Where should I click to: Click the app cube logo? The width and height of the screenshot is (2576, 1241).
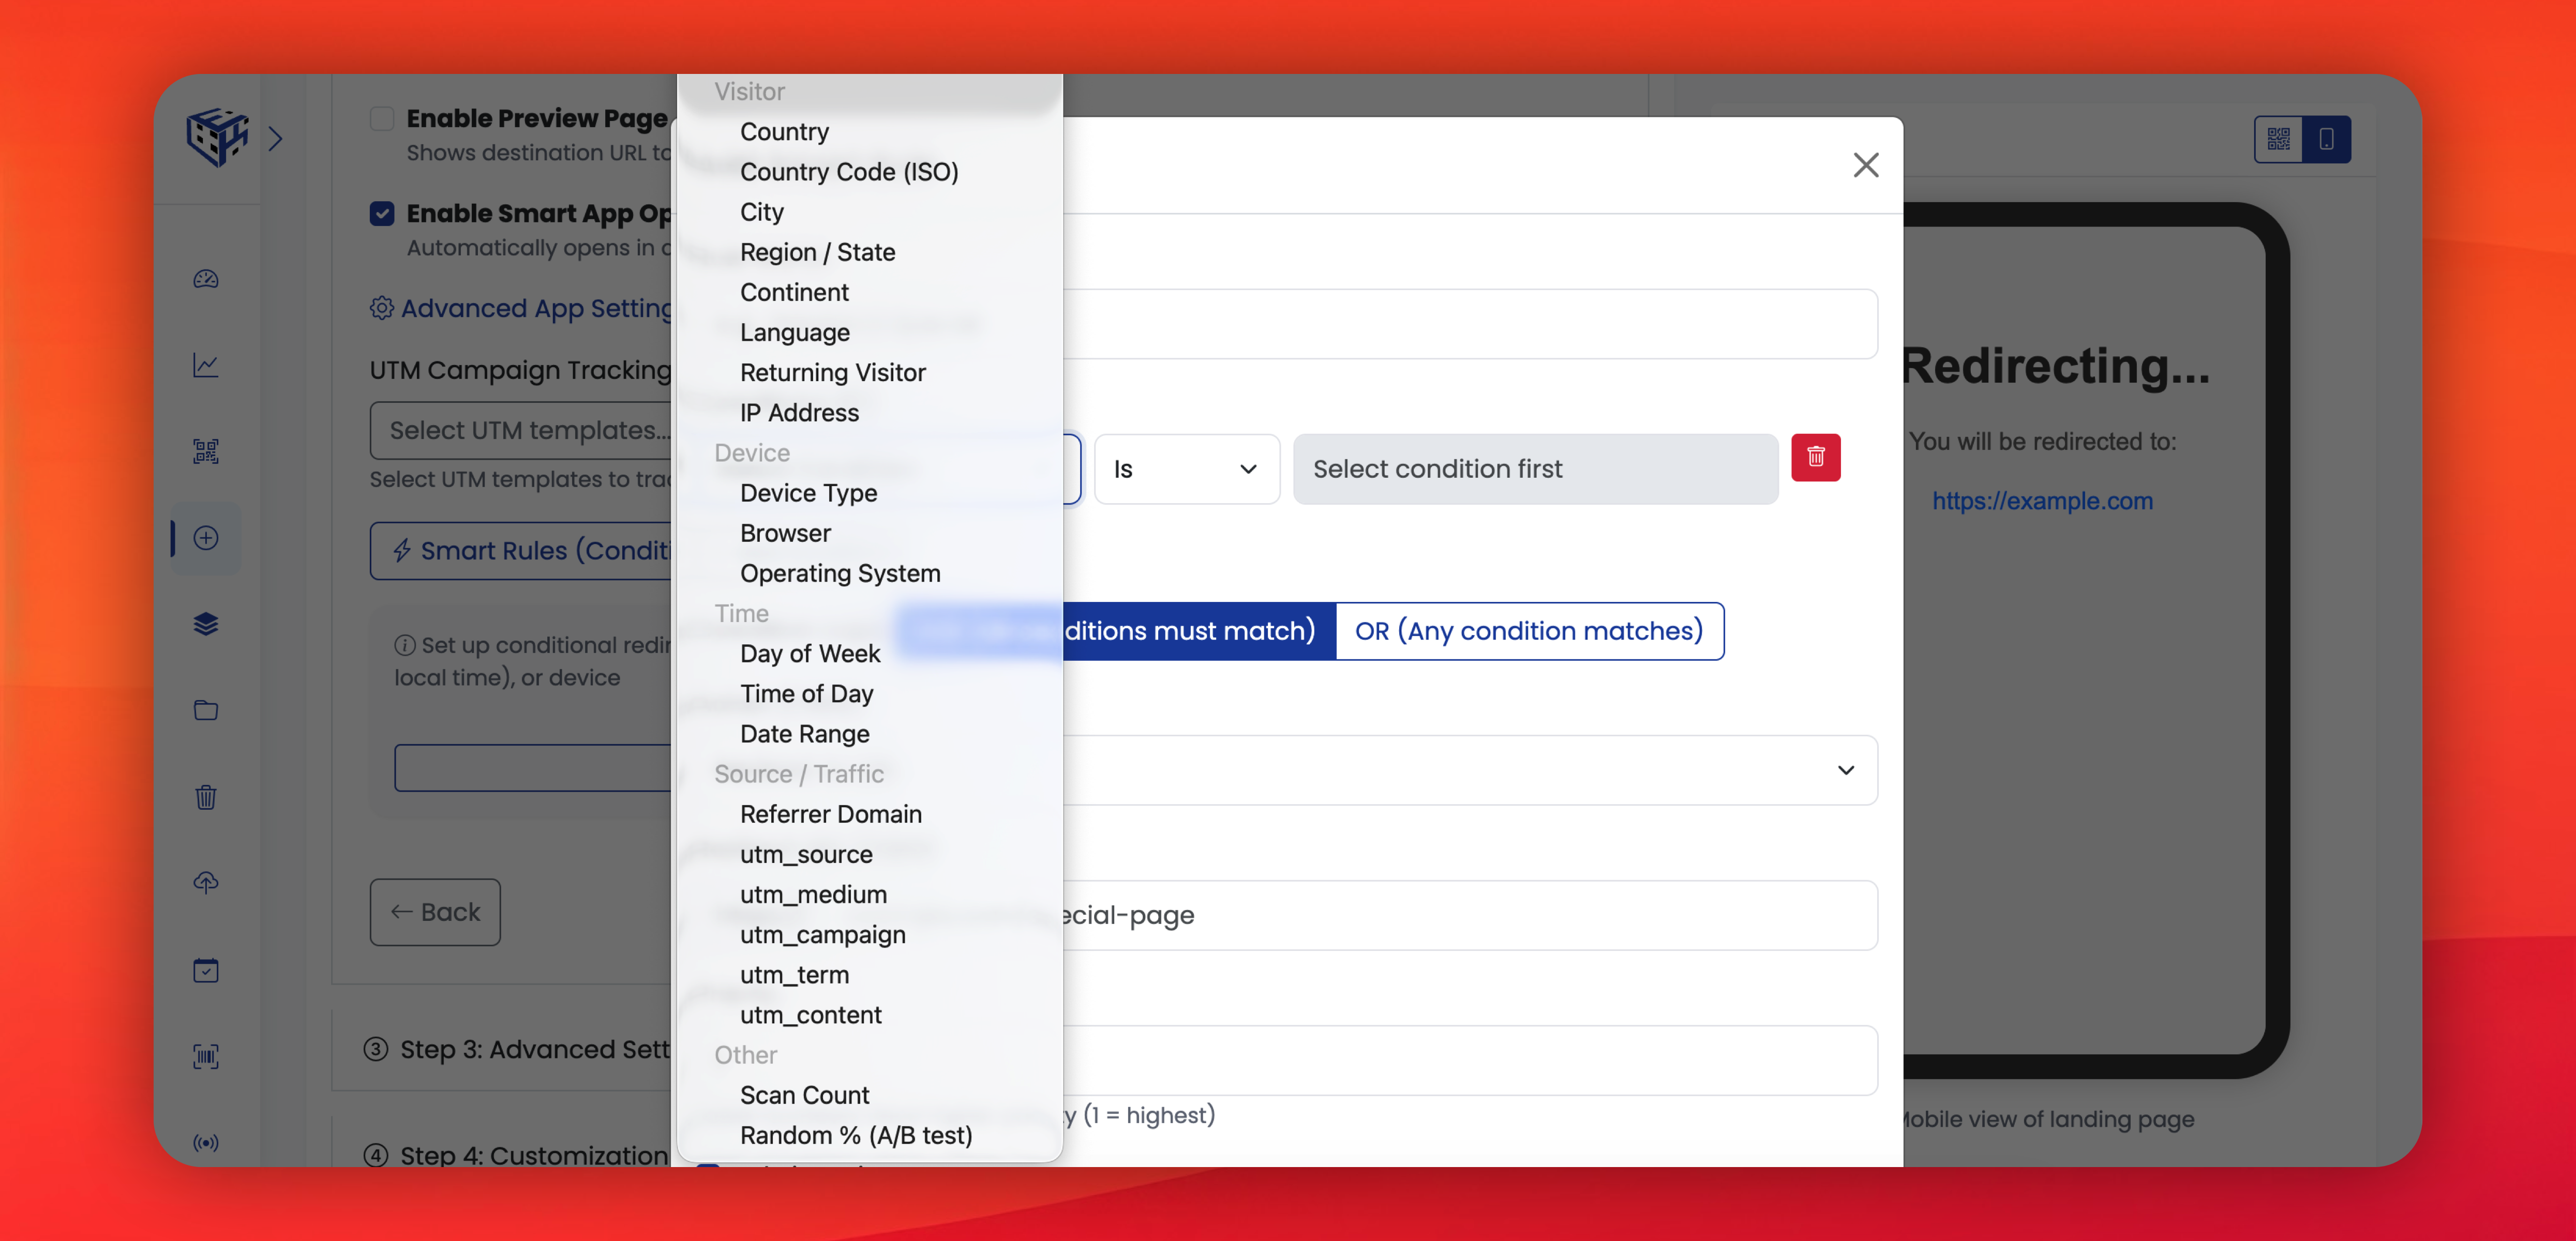[x=217, y=137]
